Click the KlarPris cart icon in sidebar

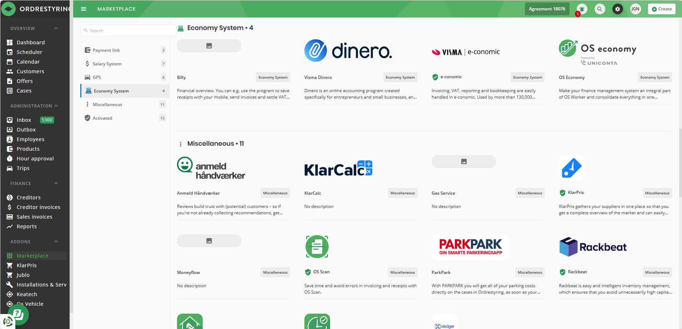(10, 265)
